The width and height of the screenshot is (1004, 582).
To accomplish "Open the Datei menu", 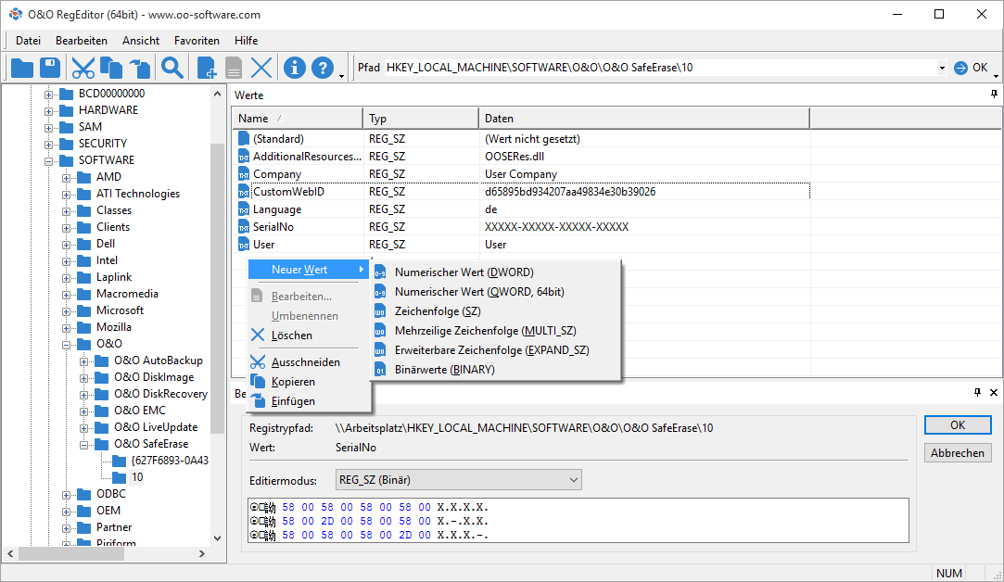I will click(x=28, y=41).
